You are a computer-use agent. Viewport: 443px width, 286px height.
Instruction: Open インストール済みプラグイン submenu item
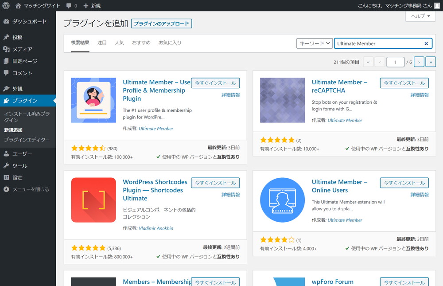(x=27, y=117)
